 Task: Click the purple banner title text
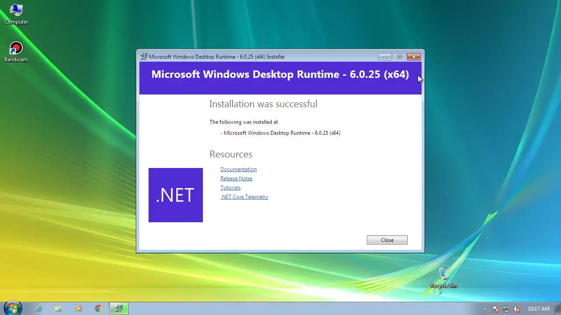pos(280,74)
